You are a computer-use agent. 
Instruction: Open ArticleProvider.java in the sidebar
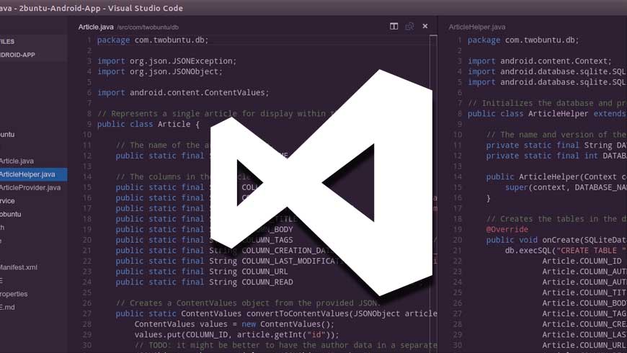(x=30, y=187)
